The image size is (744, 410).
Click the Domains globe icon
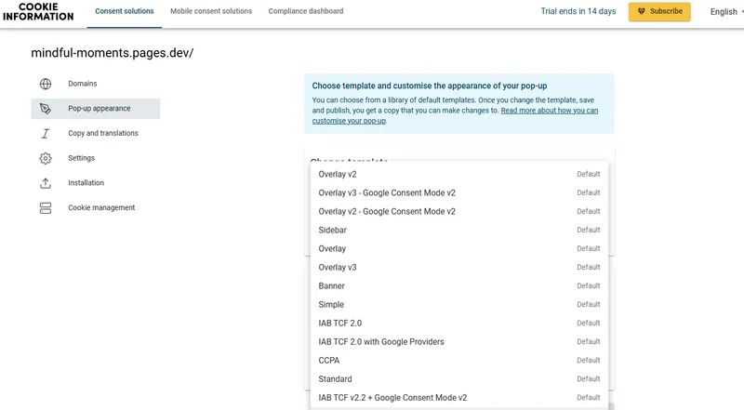click(x=45, y=84)
